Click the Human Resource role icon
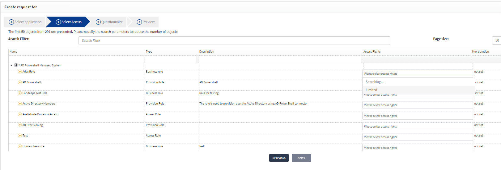This screenshot has height=170, width=501. click(x=20, y=146)
